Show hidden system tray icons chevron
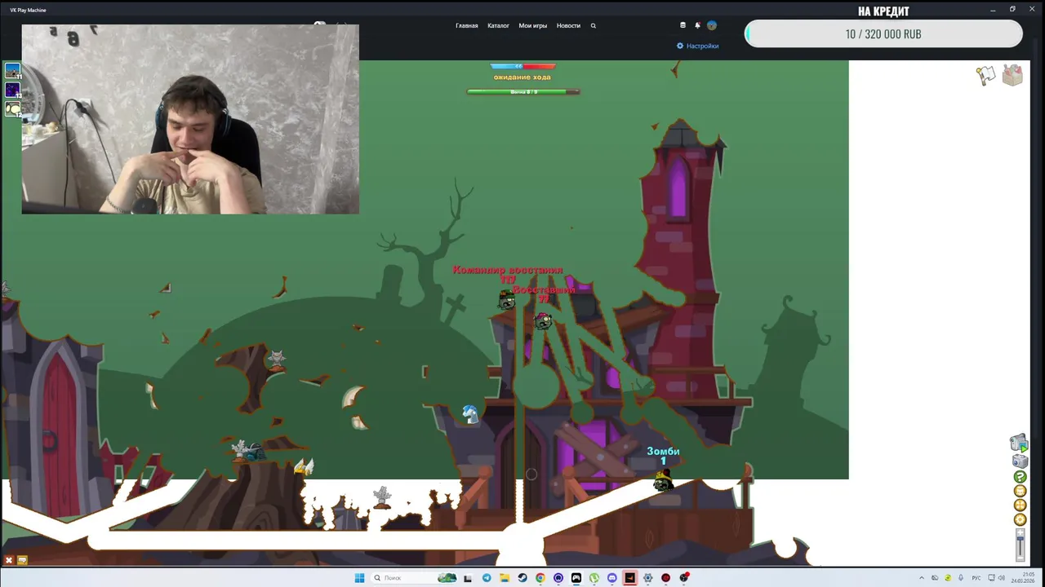Screen dimensions: 1045x587 (922, 578)
